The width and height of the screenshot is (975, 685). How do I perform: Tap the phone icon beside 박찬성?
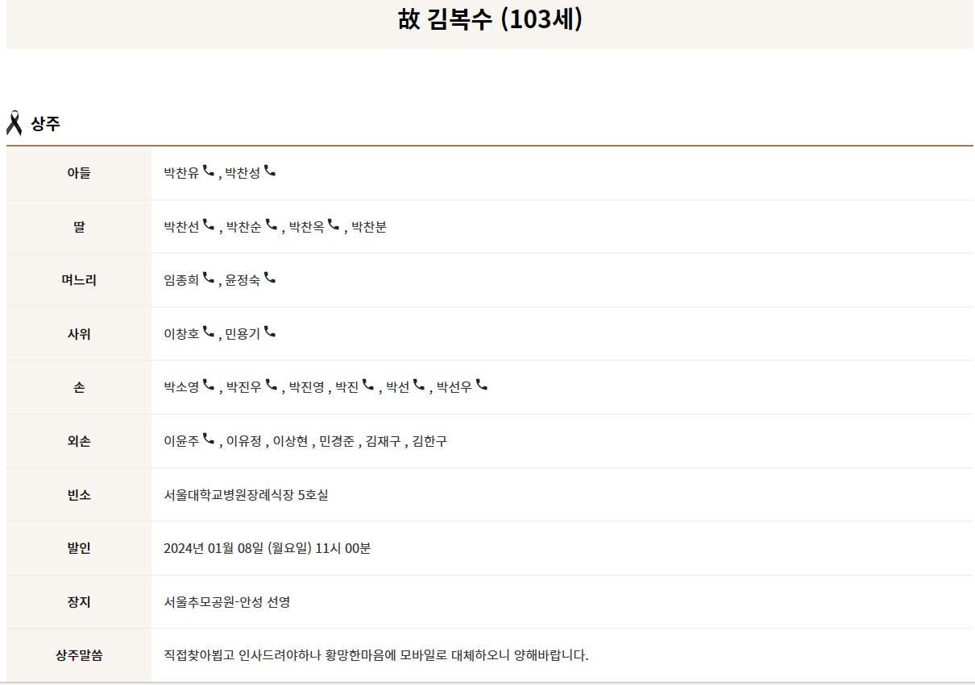(270, 171)
